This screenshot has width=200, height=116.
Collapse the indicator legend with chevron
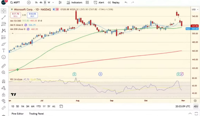point(12,34)
